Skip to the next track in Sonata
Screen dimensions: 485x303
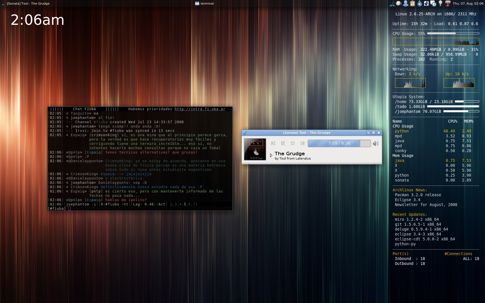302,143
